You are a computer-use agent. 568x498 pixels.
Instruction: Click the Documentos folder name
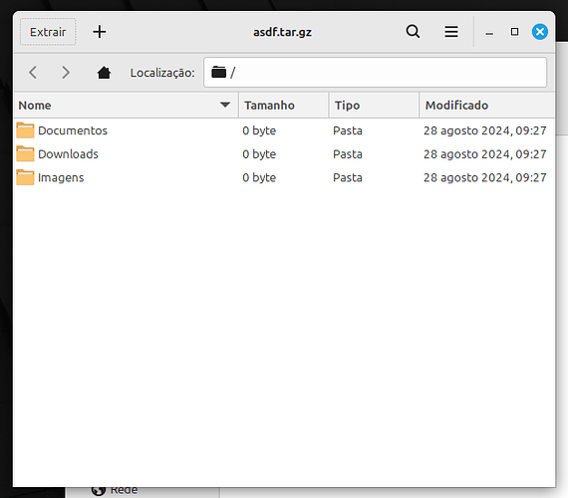coord(73,130)
